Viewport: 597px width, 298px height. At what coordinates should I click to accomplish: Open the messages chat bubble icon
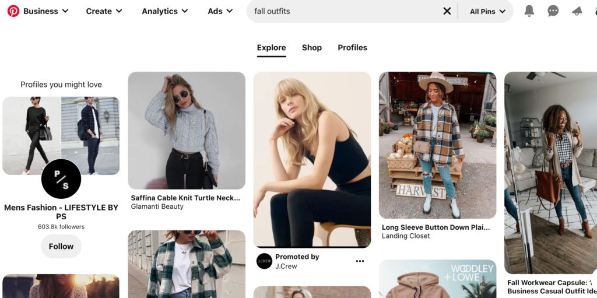[x=553, y=11]
